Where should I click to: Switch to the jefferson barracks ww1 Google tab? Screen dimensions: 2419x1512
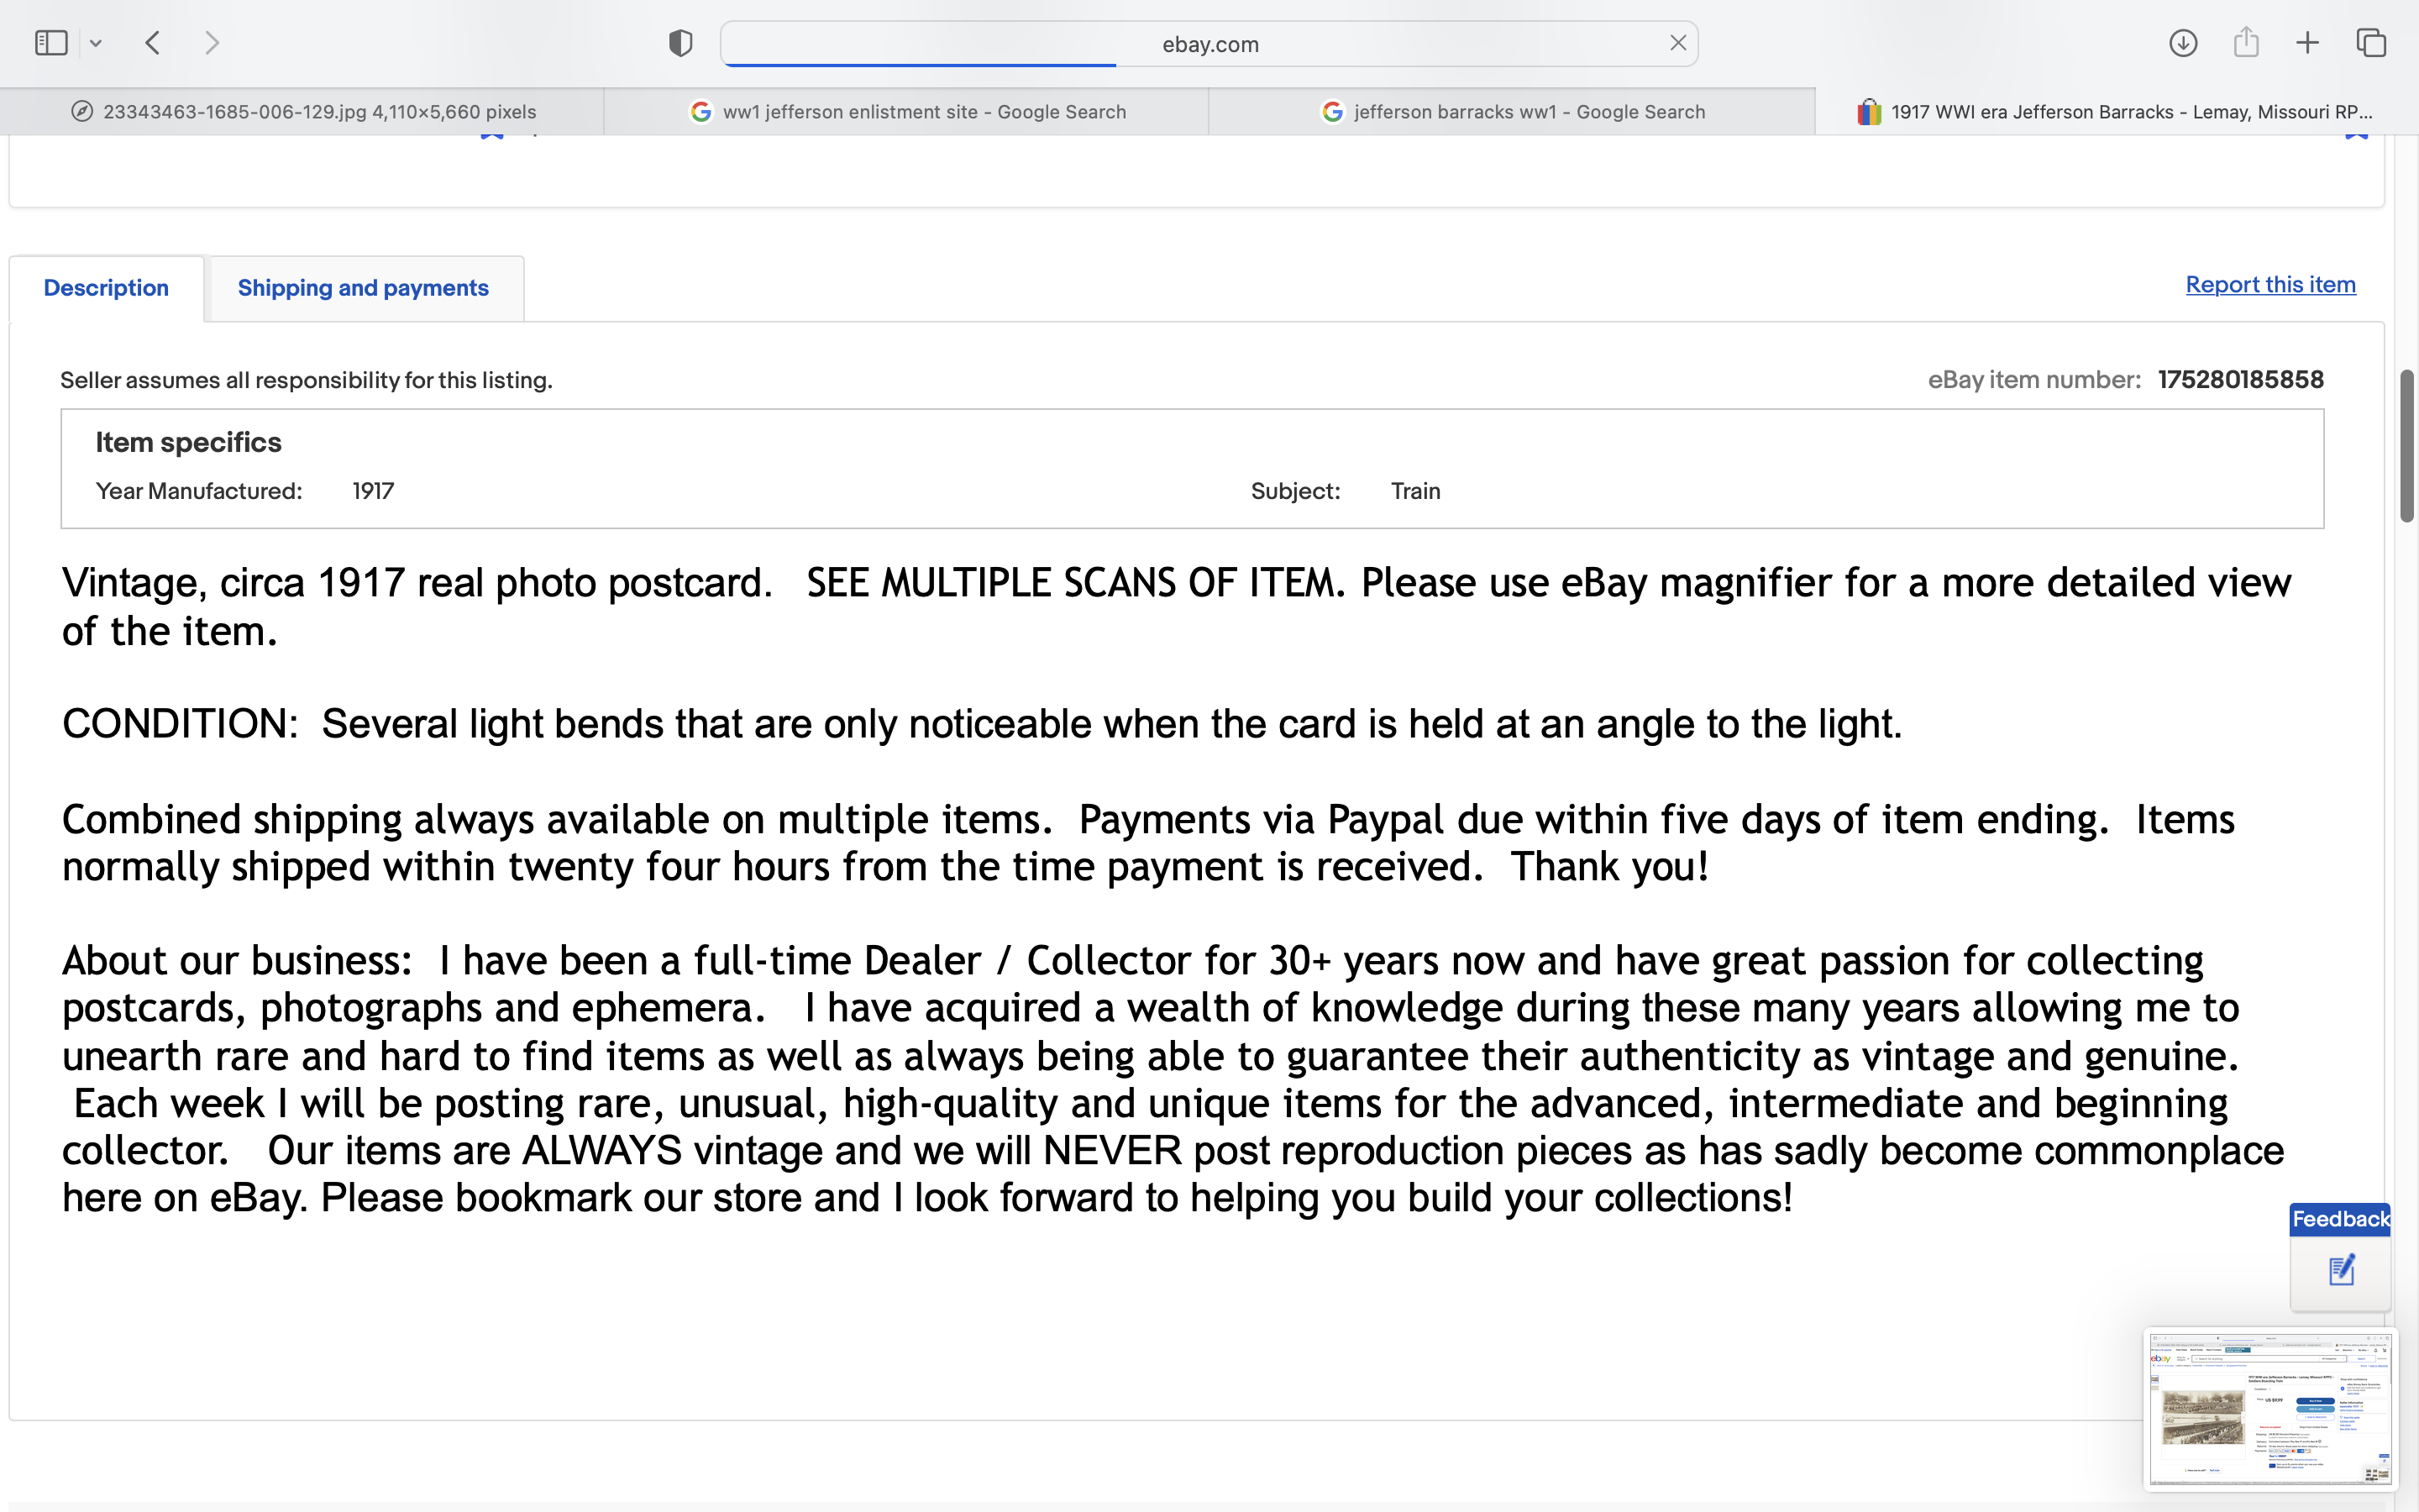pyautogui.click(x=1513, y=112)
